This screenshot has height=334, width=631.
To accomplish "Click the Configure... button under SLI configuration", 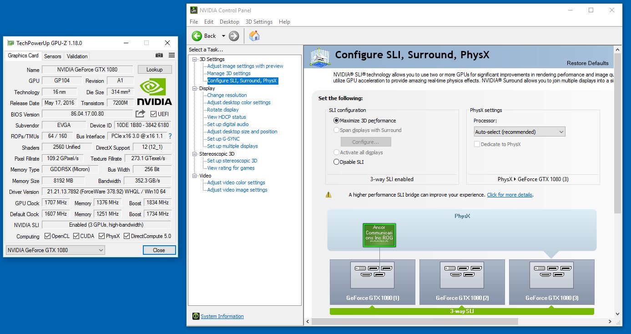I will [x=366, y=142].
